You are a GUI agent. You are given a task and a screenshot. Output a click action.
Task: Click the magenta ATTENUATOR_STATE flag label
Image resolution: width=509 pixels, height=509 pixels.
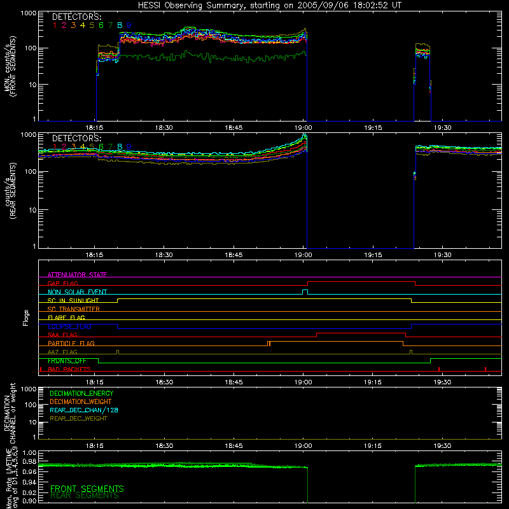coord(77,275)
